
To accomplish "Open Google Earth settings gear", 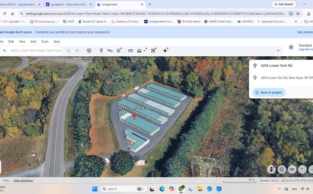I will coord(291,47).
